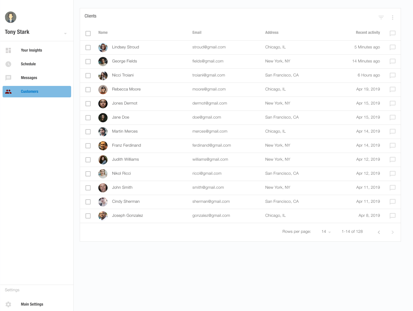
Task: Open message icon for Nicci Troiani
Action: (x=393, y=75)
